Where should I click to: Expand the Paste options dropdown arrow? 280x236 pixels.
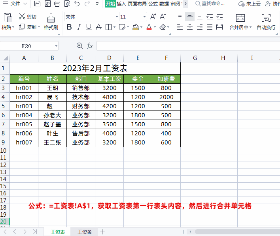click(x=13, y=27)
